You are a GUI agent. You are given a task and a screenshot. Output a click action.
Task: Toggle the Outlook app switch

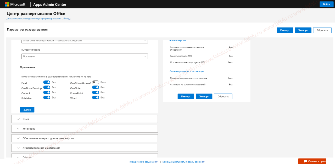[47, 92]
